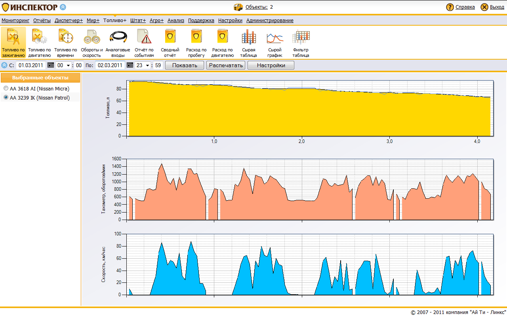
Task: Open the Мониторинг menu
Action: pyautogui.click(x=15, y=21)
